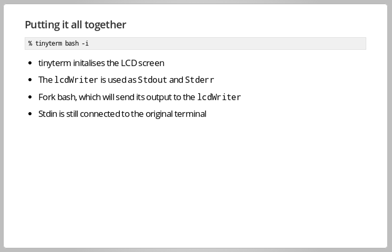Viewport: 392px width, 252px height.
Task: Click the bullet dot before "Fork bash"
Action: pos(30,97)
